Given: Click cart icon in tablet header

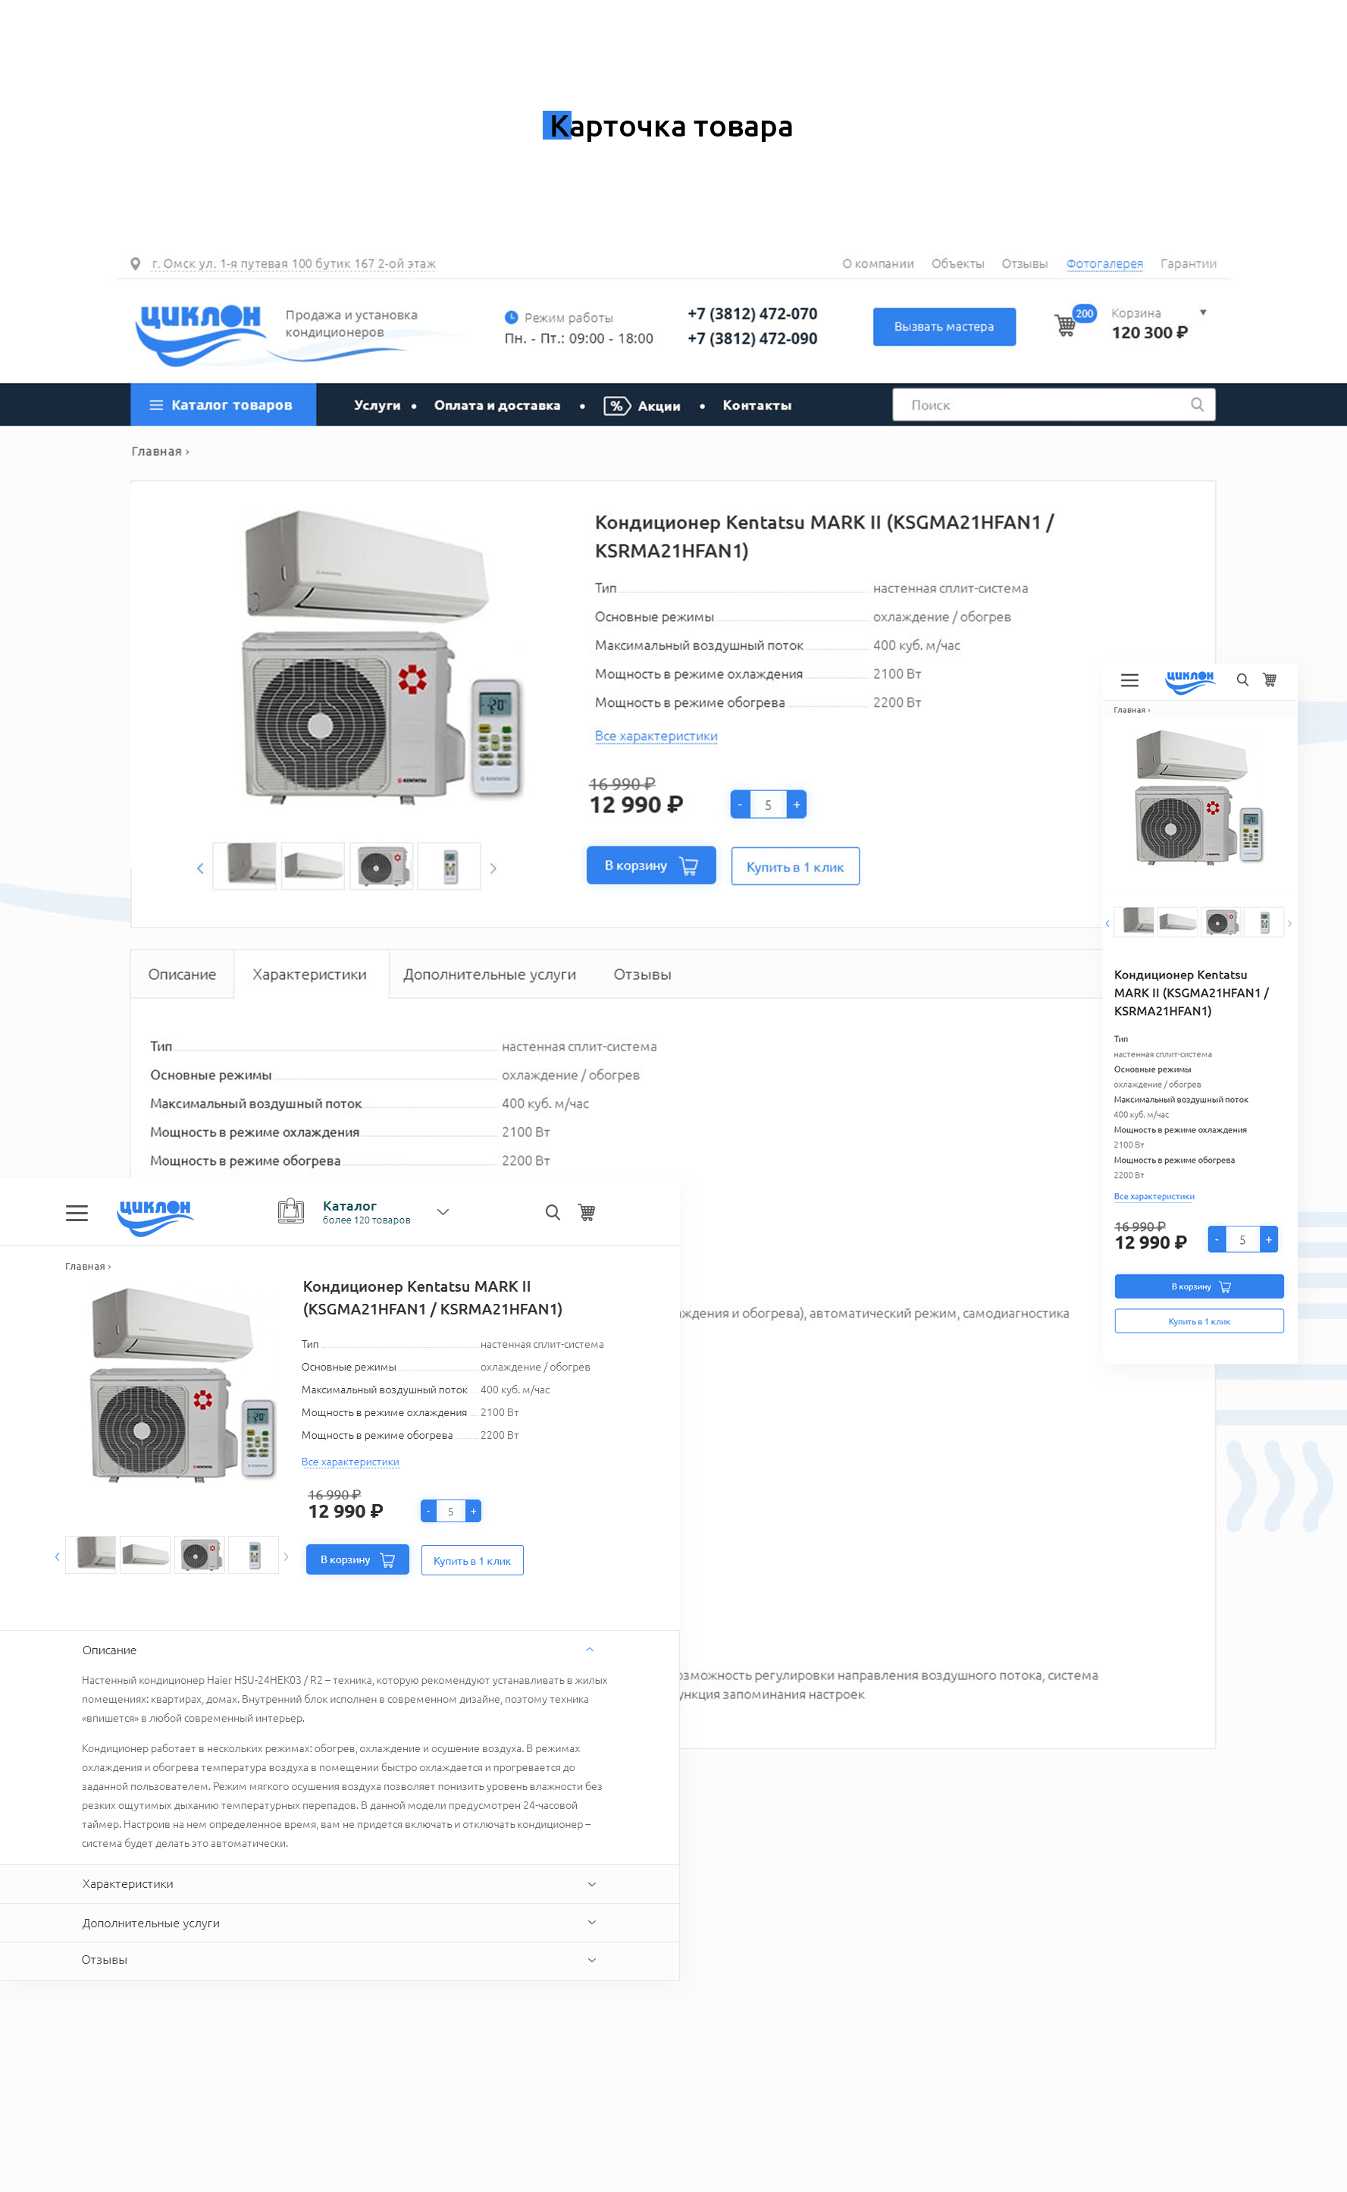Looking at the screenshot, I should (586, 1212).
